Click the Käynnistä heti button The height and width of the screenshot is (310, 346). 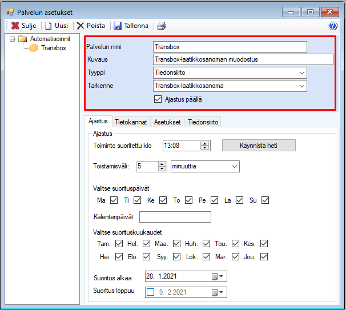259,146
